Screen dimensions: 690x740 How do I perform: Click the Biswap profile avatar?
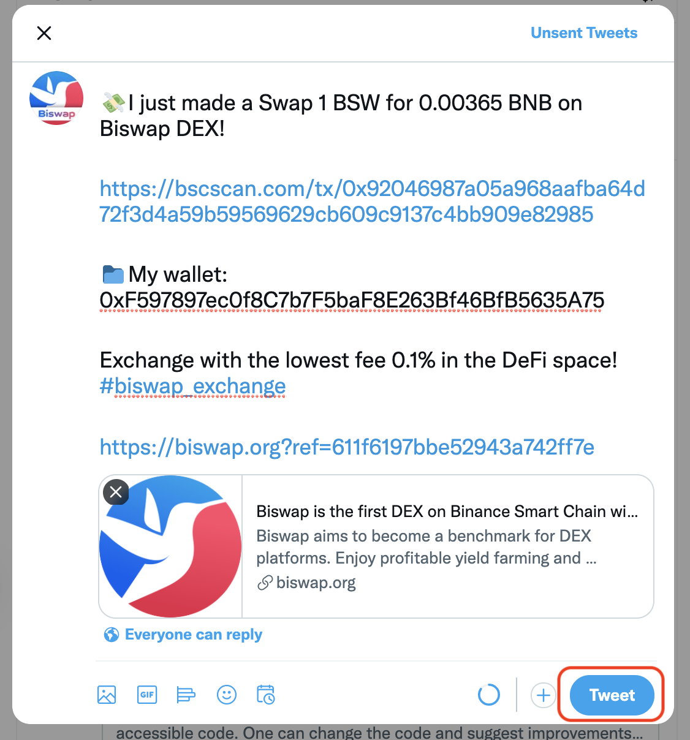pos(56,98)
